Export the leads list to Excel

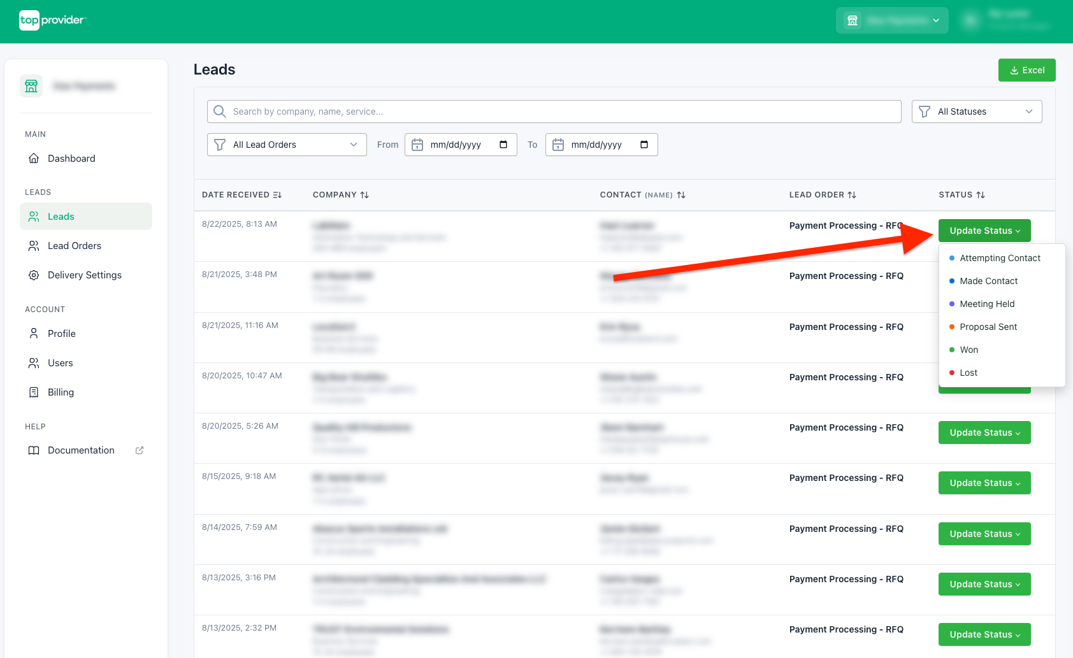pyautogui.click(x=1026, y=70)
